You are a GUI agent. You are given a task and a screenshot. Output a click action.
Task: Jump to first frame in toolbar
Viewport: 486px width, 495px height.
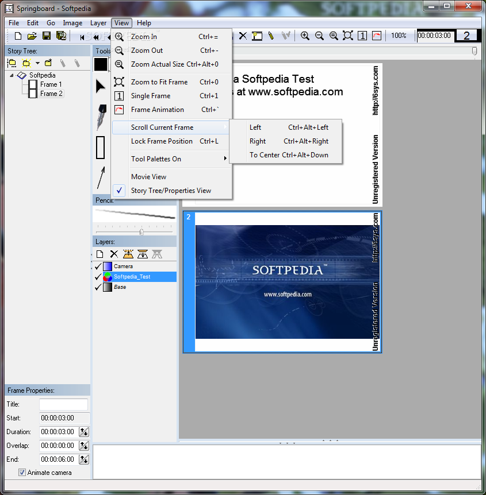pyautogui.click(x=82, y=37)
